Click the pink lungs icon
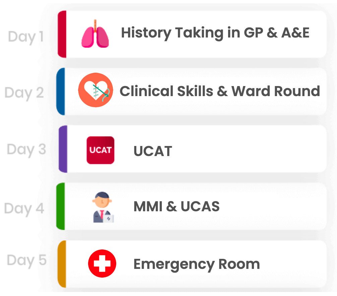 click(x=95, y=34)
